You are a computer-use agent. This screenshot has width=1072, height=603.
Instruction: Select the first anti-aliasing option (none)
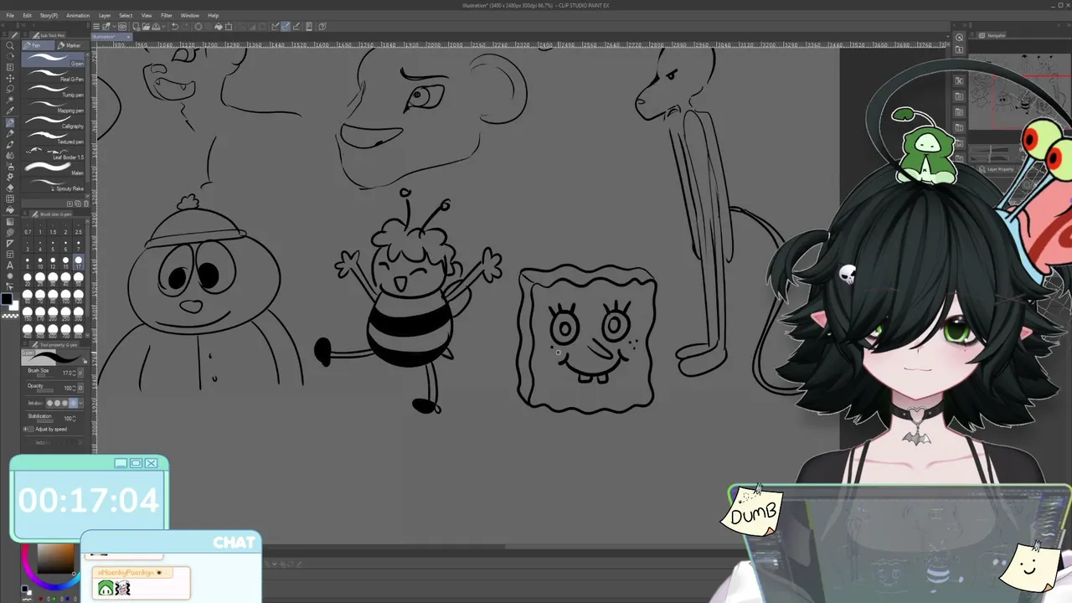(x=50, y=403)
